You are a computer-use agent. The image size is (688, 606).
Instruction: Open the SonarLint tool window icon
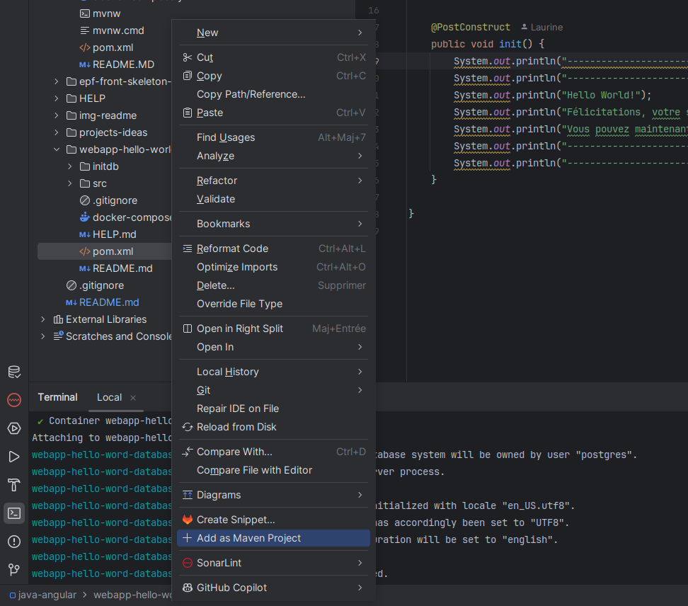pyautogui.click(x=14, y=400)
